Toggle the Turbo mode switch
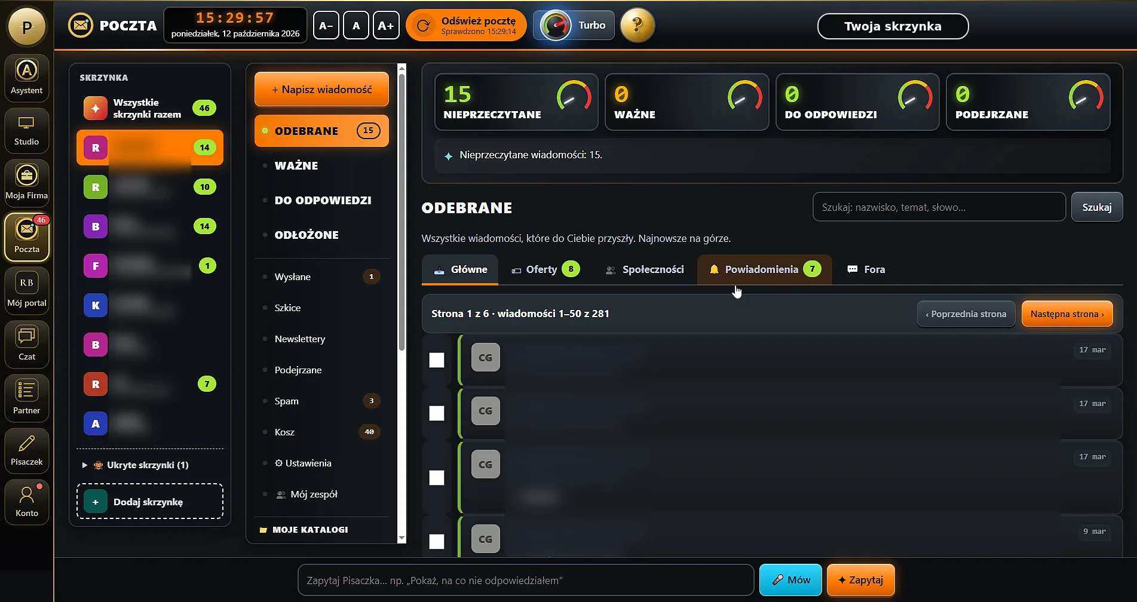Screen dimensions: 1137x602 click(574, 25)
